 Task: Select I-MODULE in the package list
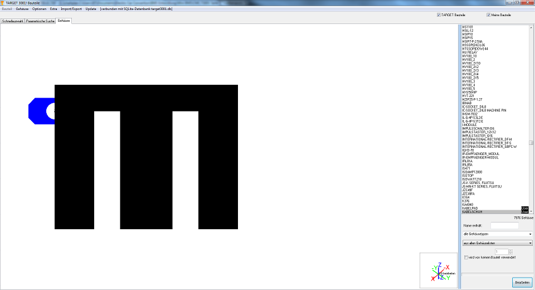[x=469, y=125]
